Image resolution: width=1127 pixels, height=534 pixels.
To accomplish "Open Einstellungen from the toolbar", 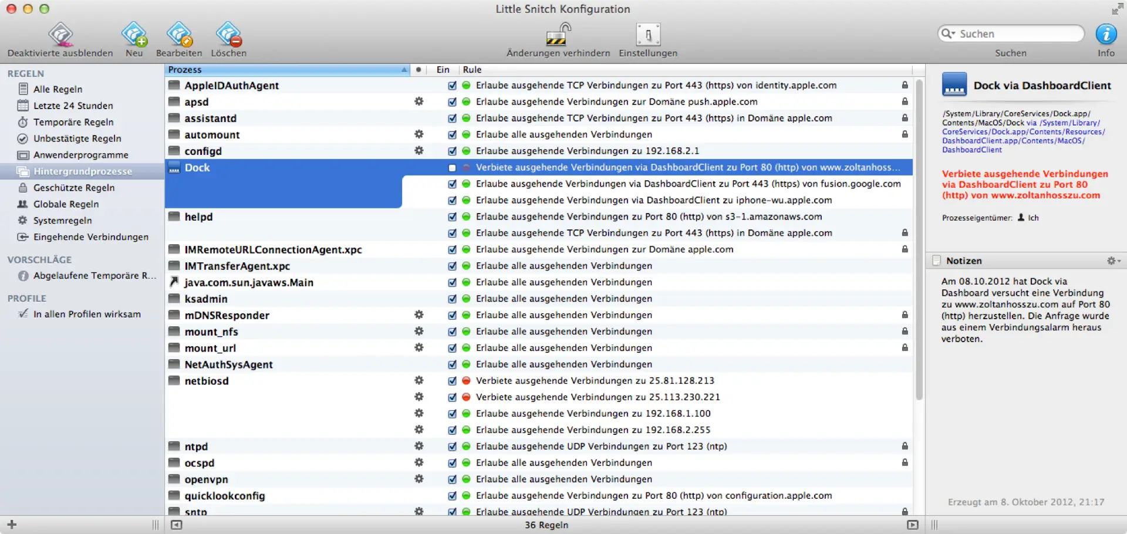I will click(648, 35).
